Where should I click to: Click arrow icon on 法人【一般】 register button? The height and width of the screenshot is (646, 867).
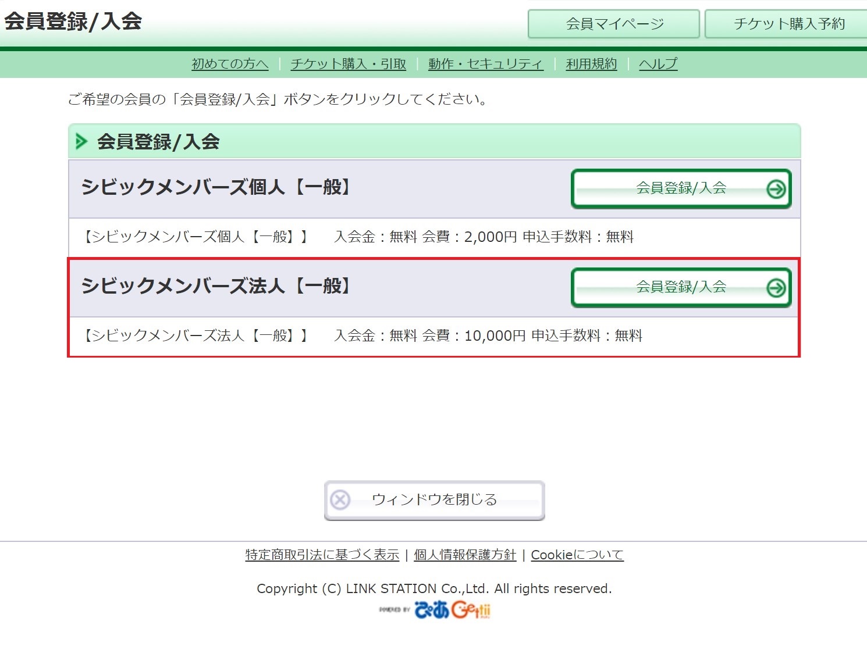click(x=776, y=288)
